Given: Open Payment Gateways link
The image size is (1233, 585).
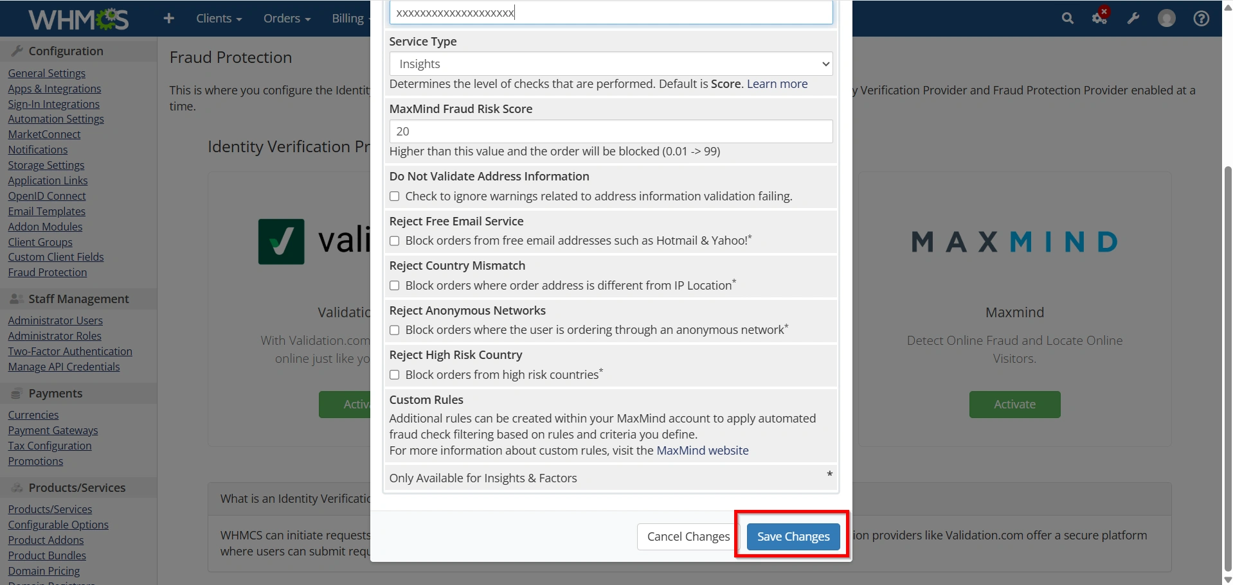Looking at the screenshot, I should coord(53,430).
